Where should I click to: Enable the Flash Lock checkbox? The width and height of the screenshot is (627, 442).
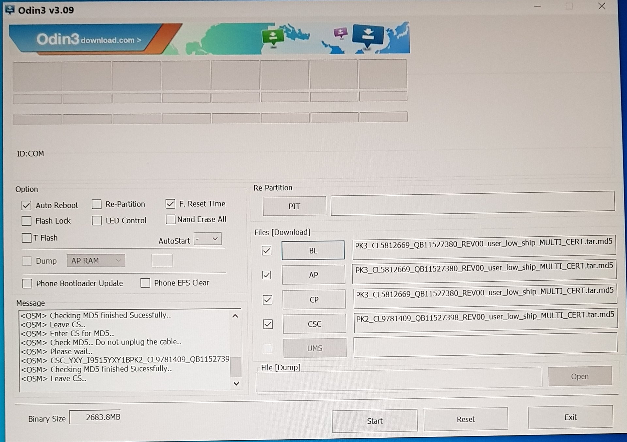coord(26,221)
